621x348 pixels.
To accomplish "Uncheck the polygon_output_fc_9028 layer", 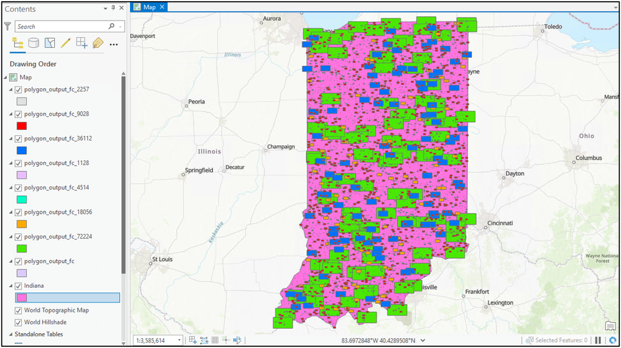I will click(x=19, y=114).
